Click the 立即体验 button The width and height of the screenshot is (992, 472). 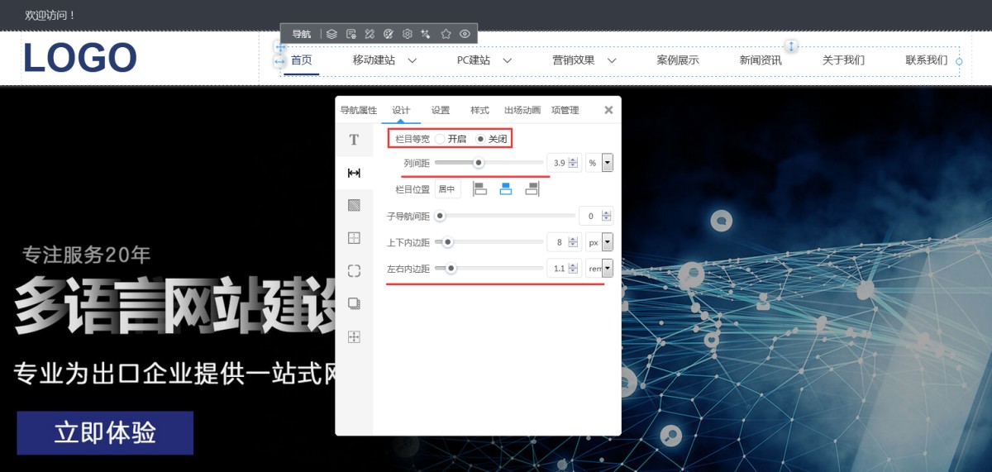coord(105,433)
